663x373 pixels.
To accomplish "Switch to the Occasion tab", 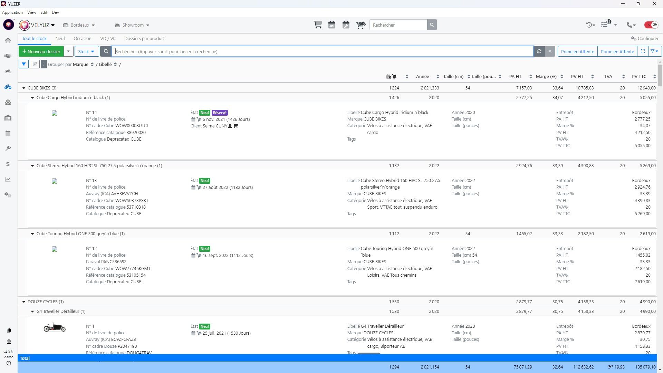I will (82, 39).
